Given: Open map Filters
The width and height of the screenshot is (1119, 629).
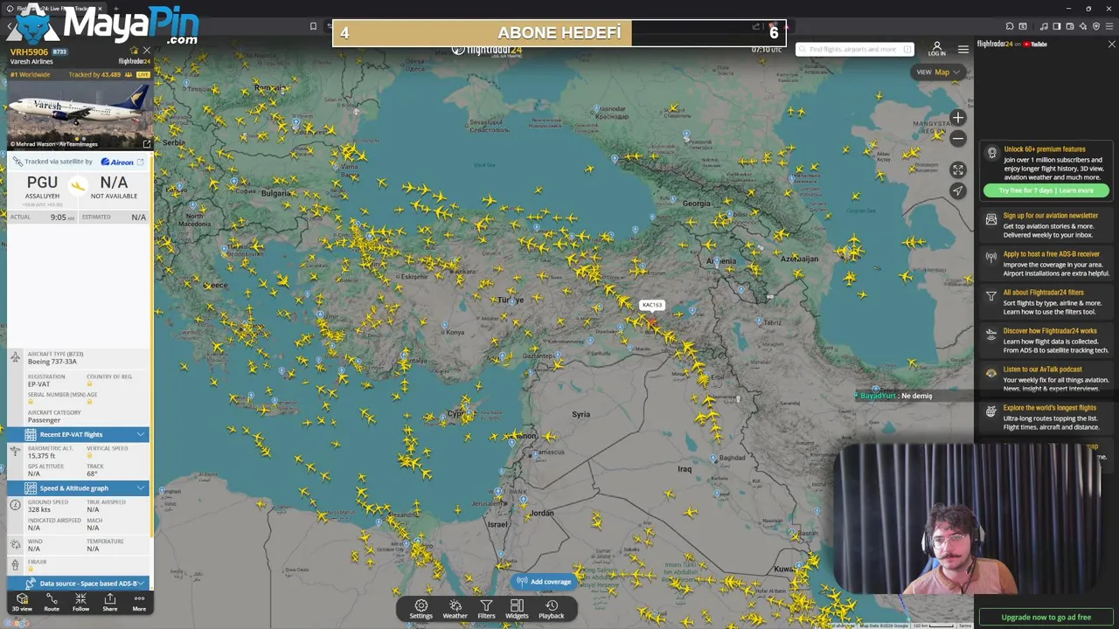Looking at the screenshot, I should [486, 609].
